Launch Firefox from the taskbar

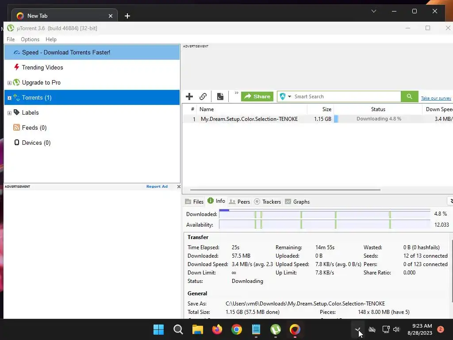217,329
